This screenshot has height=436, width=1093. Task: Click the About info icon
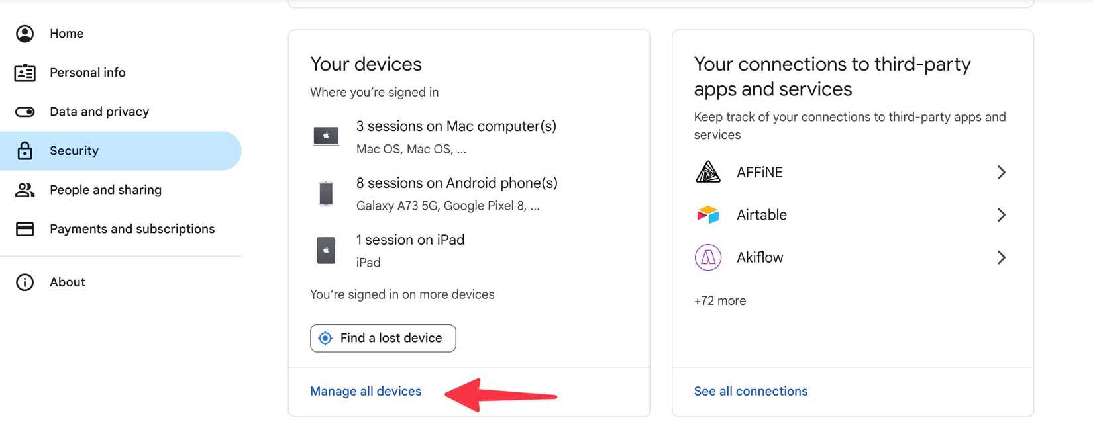pos(25,282)
